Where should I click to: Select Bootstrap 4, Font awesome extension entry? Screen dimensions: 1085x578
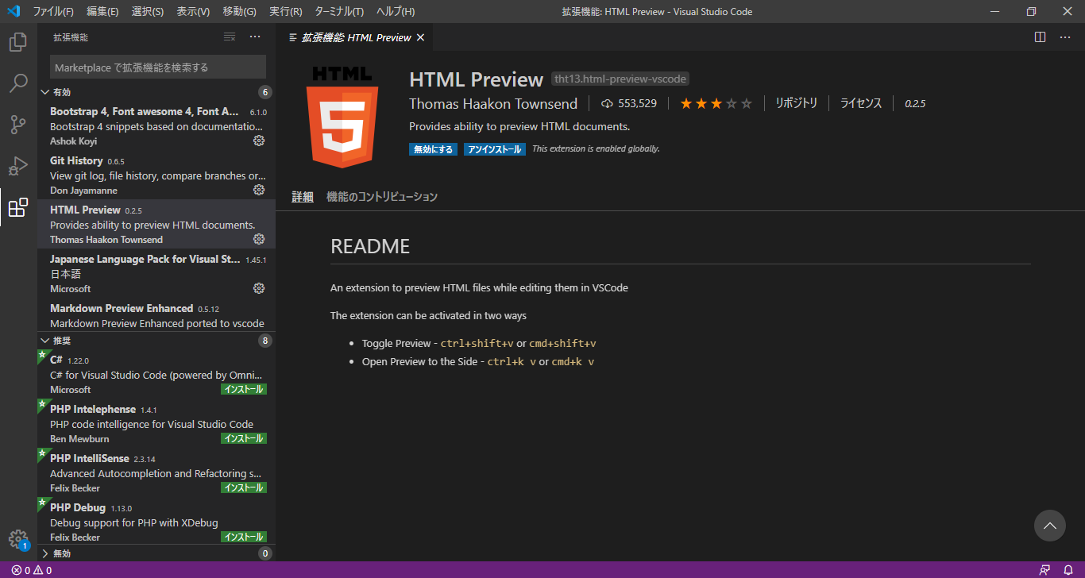coord(156,125)
